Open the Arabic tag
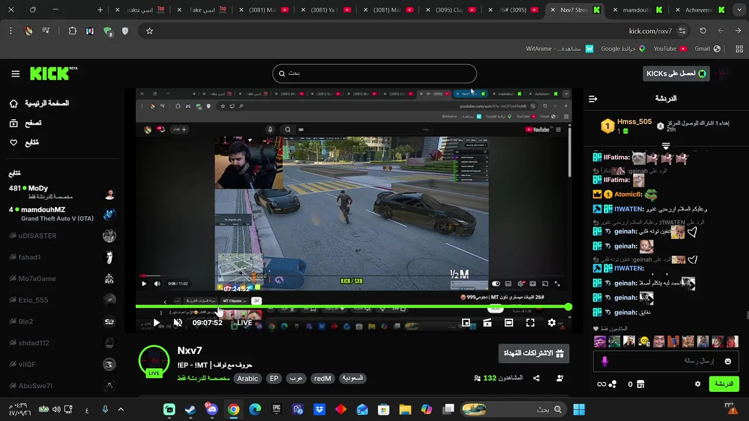The image size is (749, 421). coord(248,378)
